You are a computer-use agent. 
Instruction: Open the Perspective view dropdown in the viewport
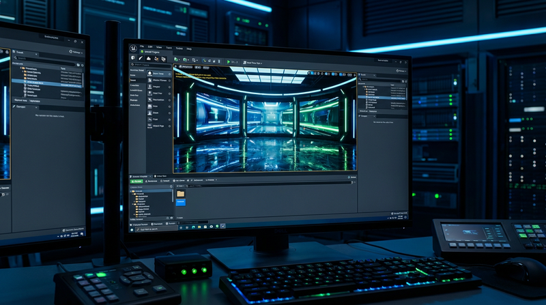coord(186,67)
